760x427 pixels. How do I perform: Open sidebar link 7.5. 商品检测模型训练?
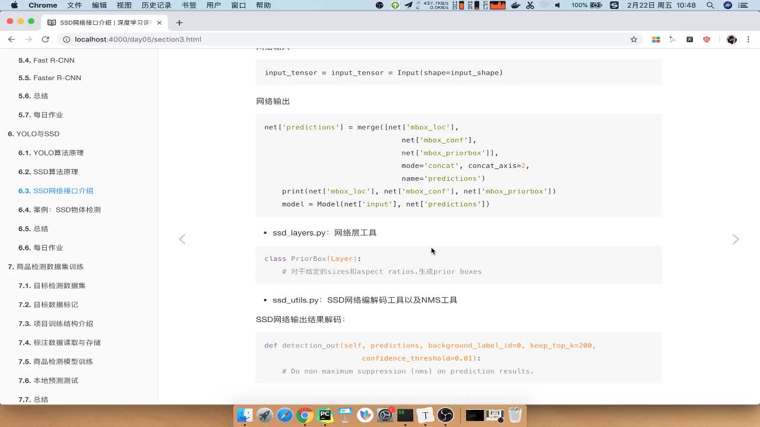pos(56,362)
